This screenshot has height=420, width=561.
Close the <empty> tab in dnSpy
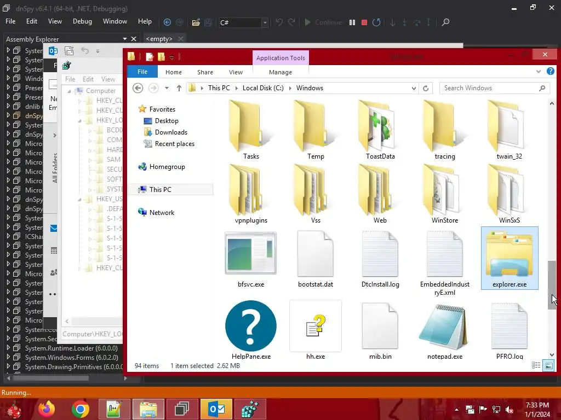click(x=181, y=39)
